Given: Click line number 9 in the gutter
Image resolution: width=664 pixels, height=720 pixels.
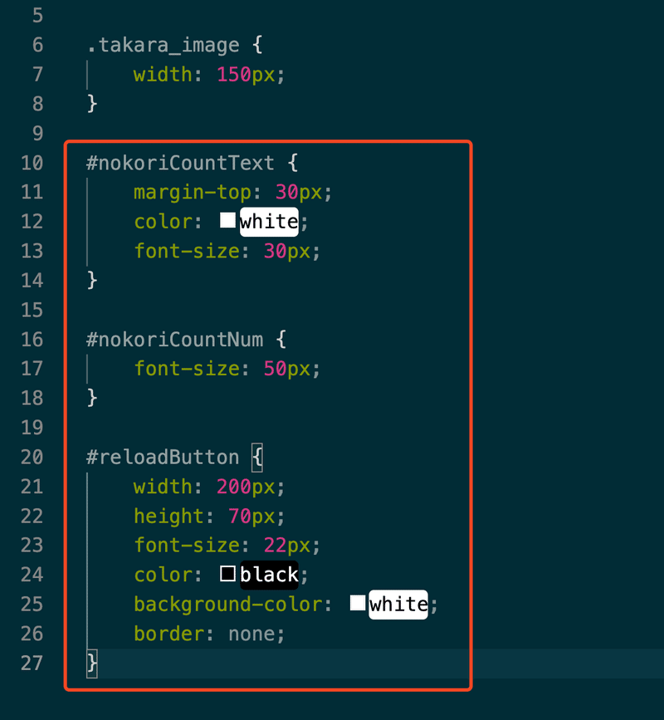Looking at the screenshot, I should point(37,133).
